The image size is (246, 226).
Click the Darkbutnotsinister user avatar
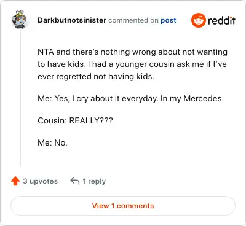[19, 20]
